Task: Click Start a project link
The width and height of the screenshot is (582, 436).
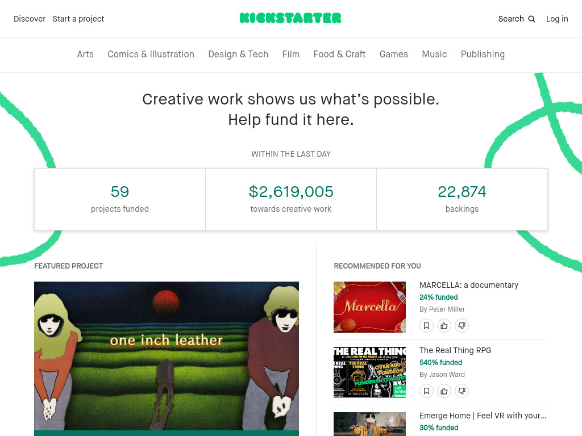Action: coord(78,19)
